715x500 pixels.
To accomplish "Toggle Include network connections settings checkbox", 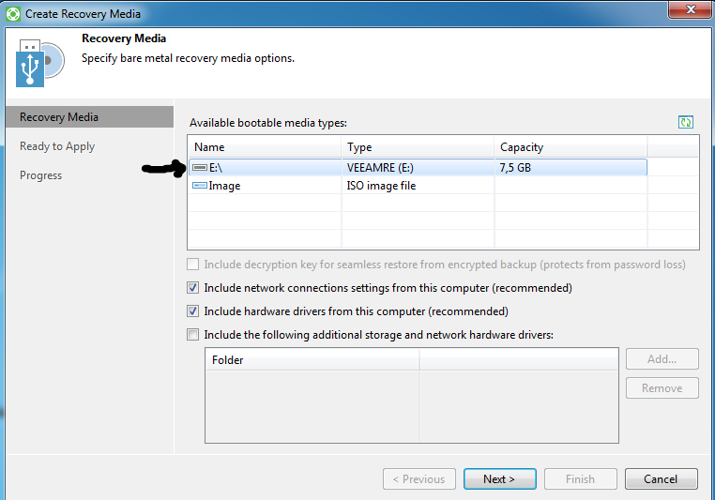I will pos(193,288).
